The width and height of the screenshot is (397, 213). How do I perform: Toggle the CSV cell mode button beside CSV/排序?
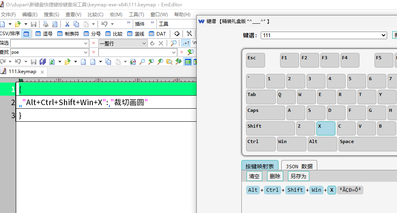tap(26, 34)
